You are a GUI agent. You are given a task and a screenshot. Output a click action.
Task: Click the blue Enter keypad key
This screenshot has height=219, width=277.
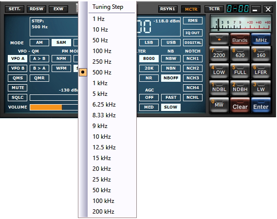click(261, 105)
